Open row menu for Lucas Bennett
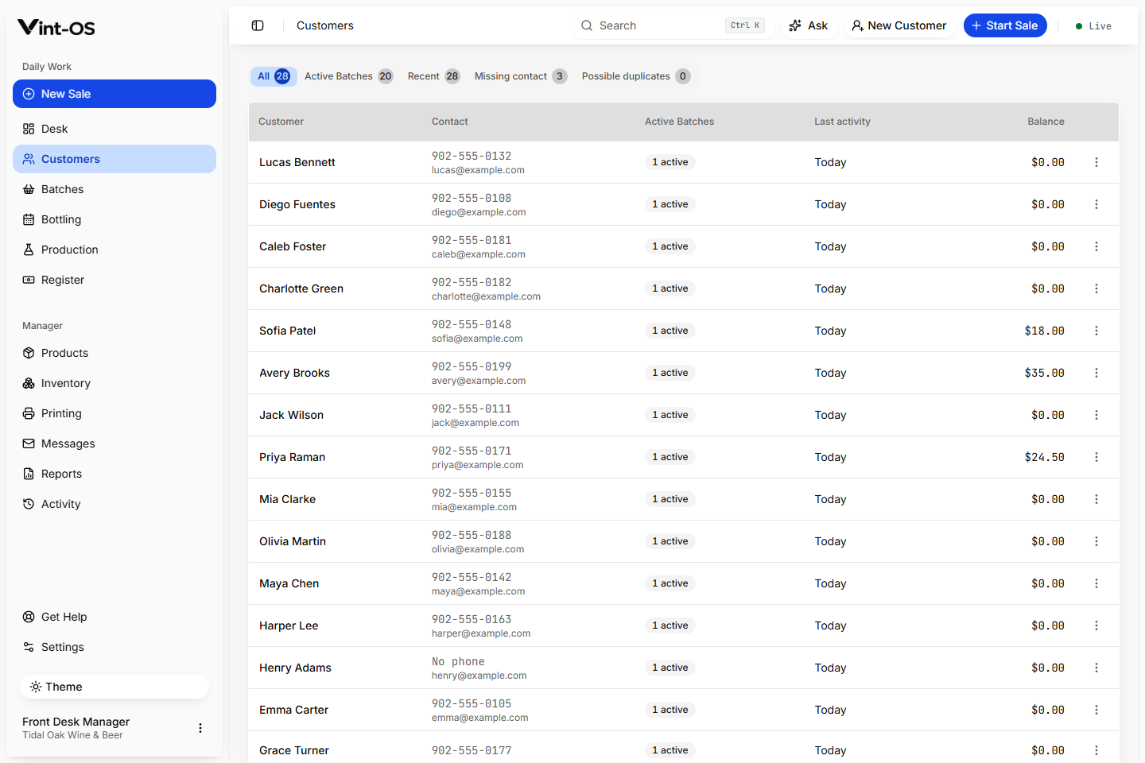The height and width of the screenshot is (763, 1145). [1096, 162]
